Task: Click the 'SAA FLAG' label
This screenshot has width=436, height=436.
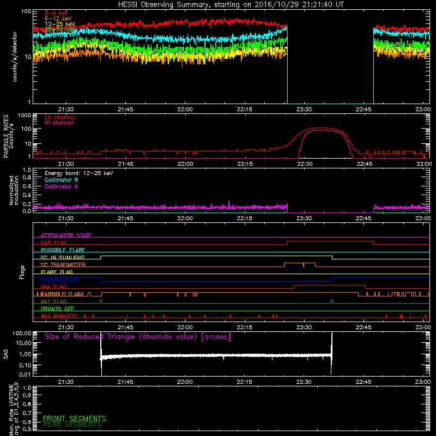Action: click(53, 287)
